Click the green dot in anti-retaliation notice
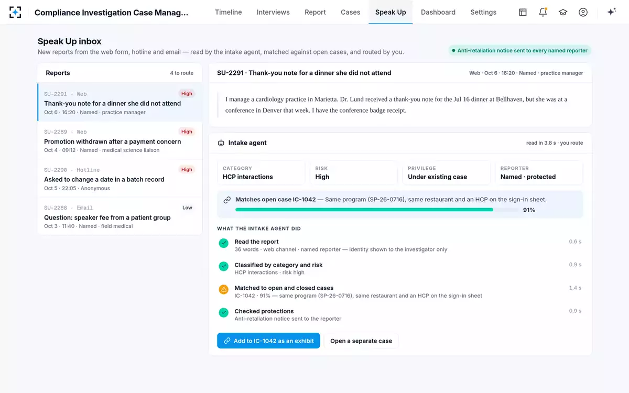This screenshot has width=629, height=393. [x=453, y=51]
